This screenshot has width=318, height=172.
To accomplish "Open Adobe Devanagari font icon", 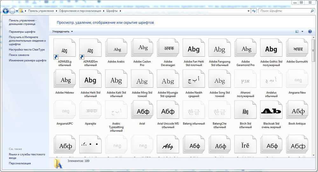I will click(168, 49).
